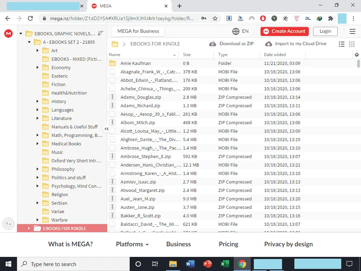Expand the Art folder tree node
Viewport: 361px width, 271px height.
tap(37, 50)
